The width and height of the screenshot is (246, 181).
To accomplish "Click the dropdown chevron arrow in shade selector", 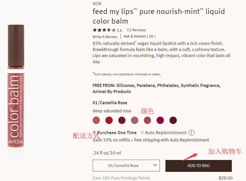I will pyautogui.click(x=155, y=165).
